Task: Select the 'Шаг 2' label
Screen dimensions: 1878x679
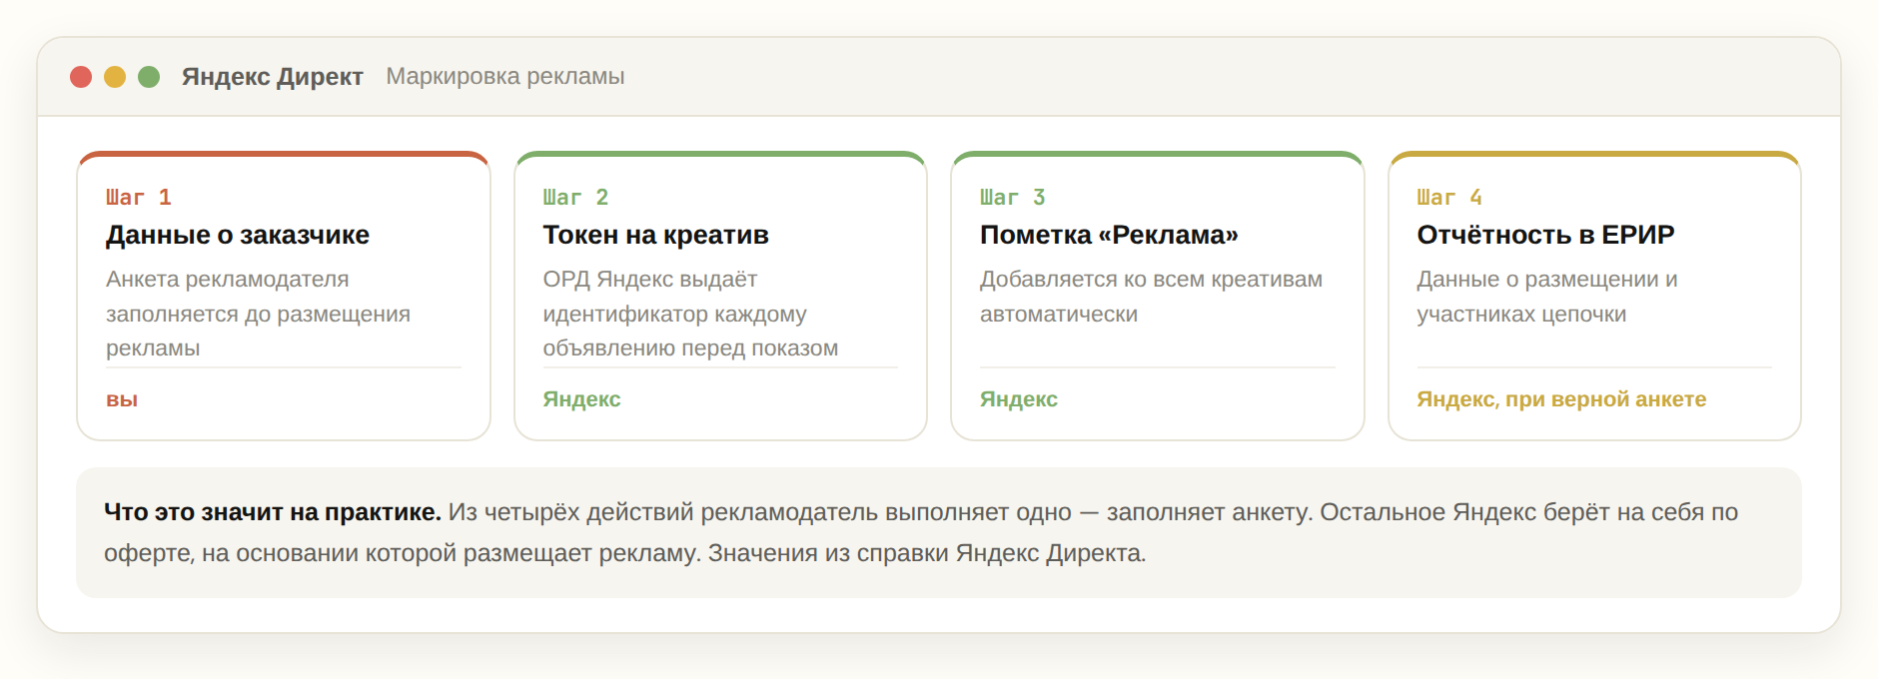Action: [575, 198]
